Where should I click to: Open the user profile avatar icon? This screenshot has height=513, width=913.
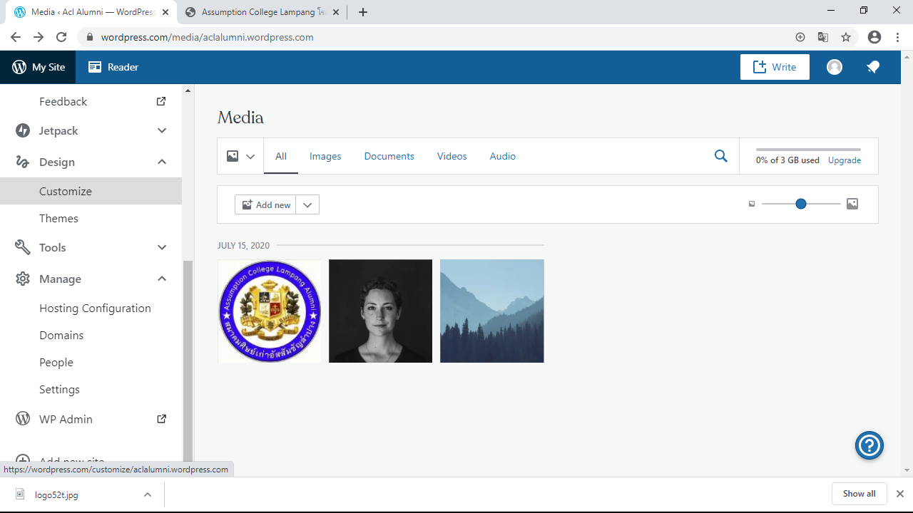pos(835,67)
